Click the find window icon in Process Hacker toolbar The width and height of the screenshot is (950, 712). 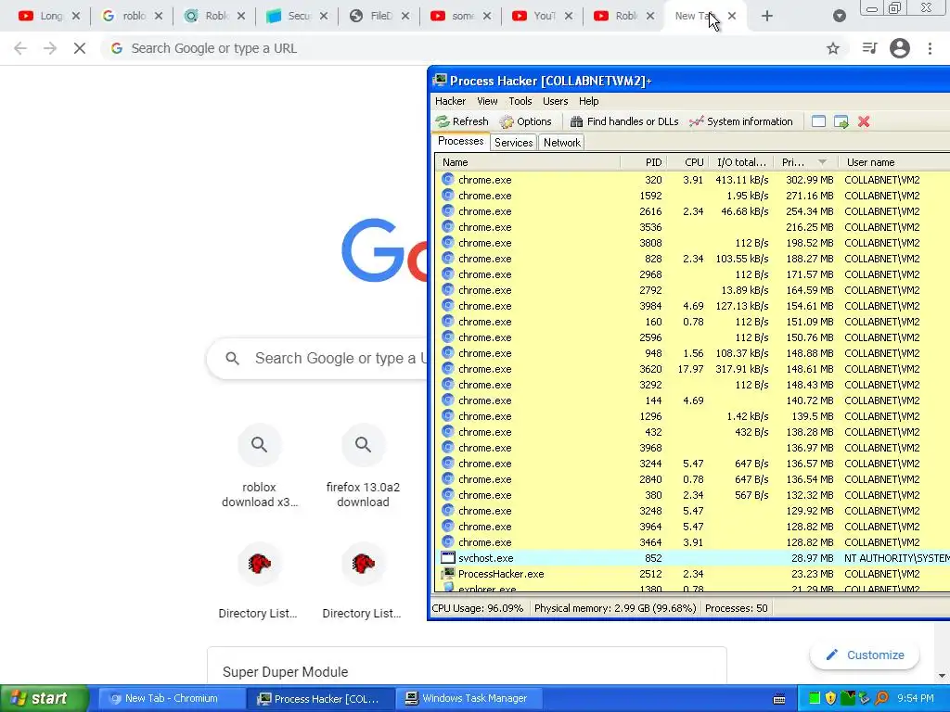coord(818,121)
